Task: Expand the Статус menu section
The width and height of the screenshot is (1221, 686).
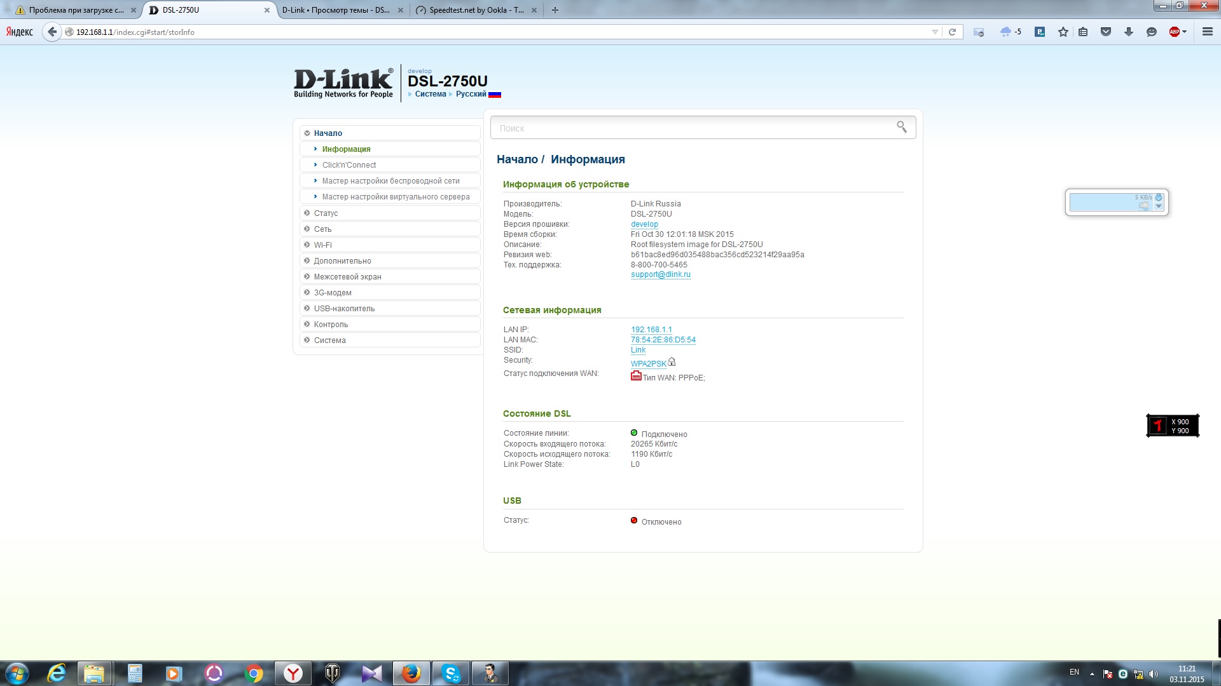Action: coord(326,213)
